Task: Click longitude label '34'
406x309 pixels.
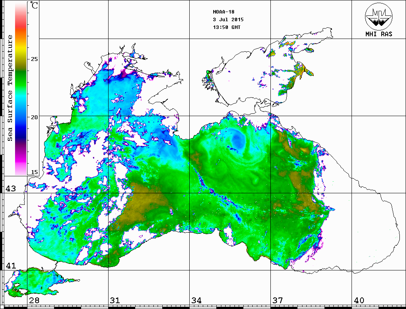Action: pos(197,301)
